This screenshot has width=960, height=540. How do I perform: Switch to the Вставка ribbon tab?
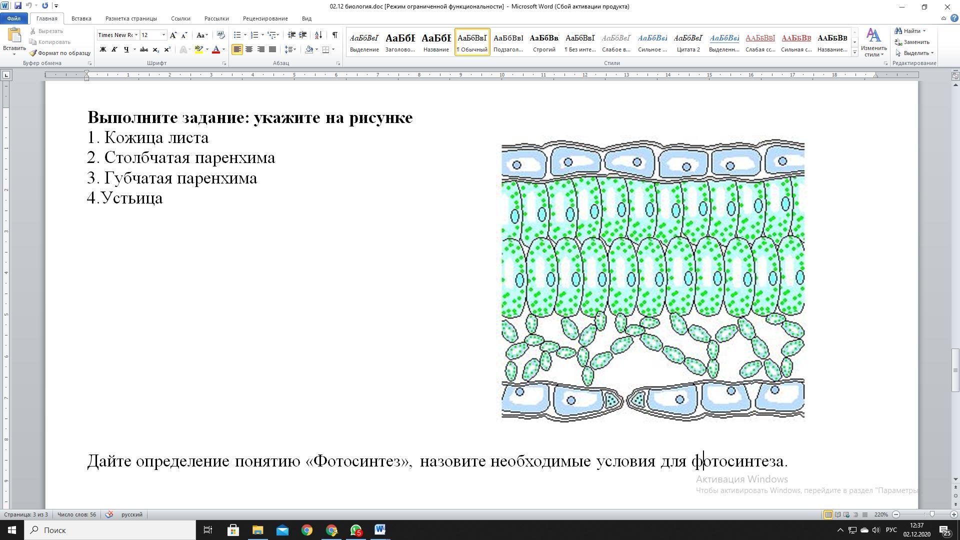[81, 18]
